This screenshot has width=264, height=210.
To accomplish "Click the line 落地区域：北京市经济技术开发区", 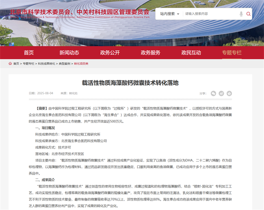I will point(59,154).
